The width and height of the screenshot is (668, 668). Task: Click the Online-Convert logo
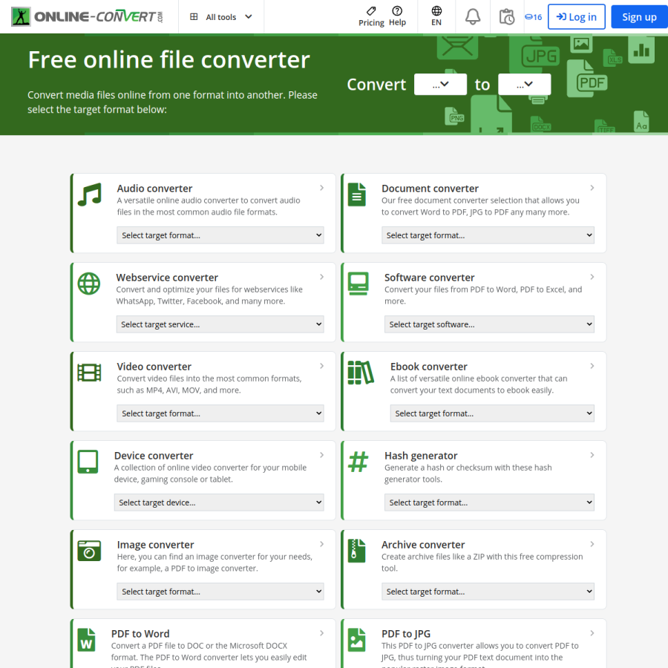(87, 16)
